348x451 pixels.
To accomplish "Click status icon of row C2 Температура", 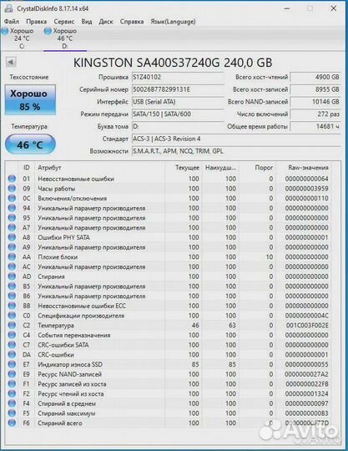I will 12,326.
